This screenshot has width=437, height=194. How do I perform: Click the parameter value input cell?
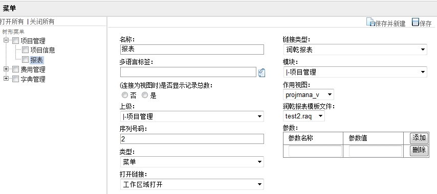point(376,151)
